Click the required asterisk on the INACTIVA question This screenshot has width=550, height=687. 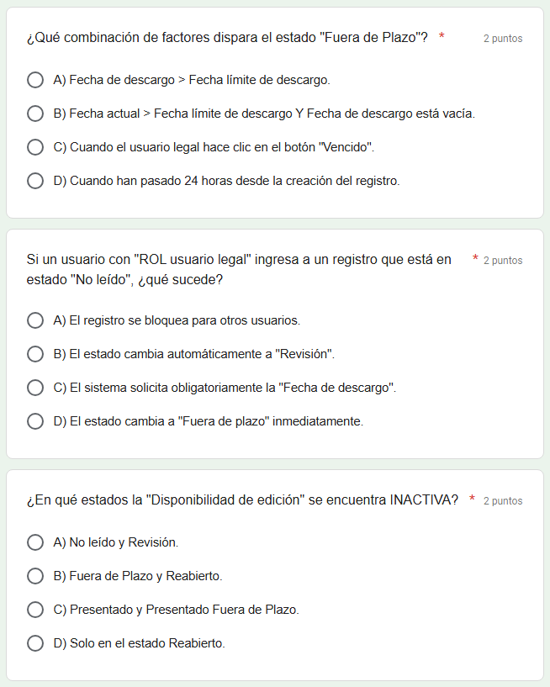pyautogui.click(x=473, y=499)
